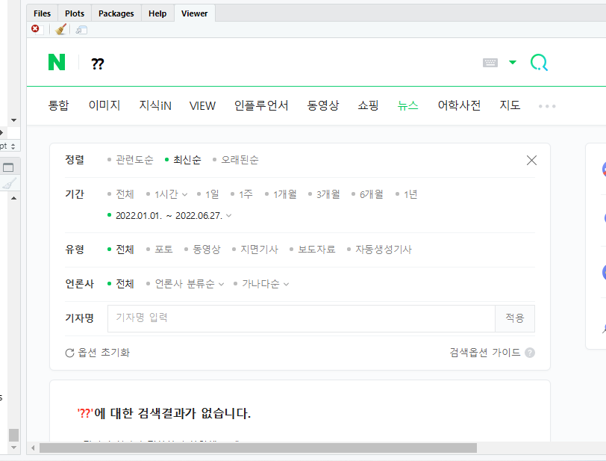Click the horizontal scrollbar thumb
The image size is (606, 461).
pos(258,448)
